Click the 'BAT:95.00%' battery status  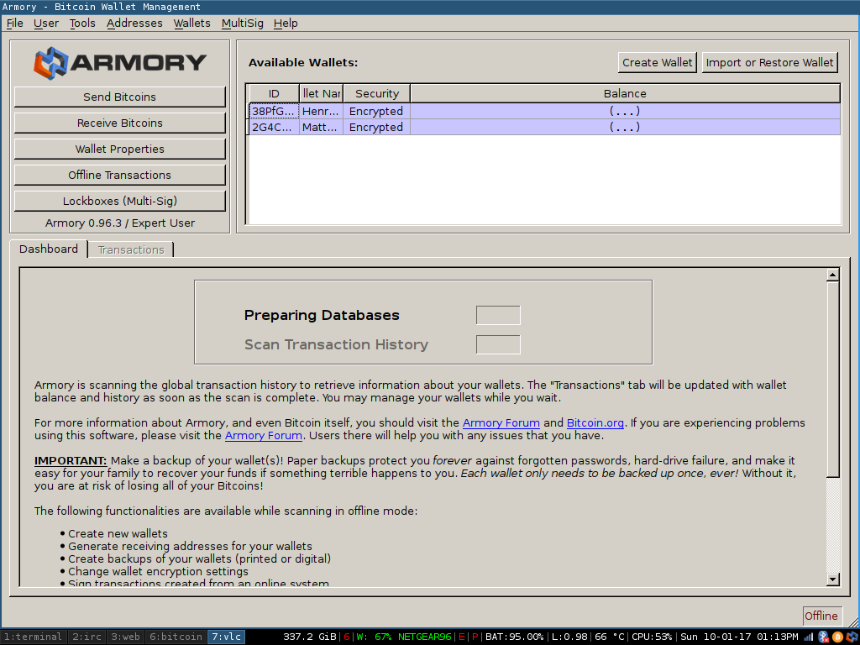pyautogui.click(x=515, y=637)
